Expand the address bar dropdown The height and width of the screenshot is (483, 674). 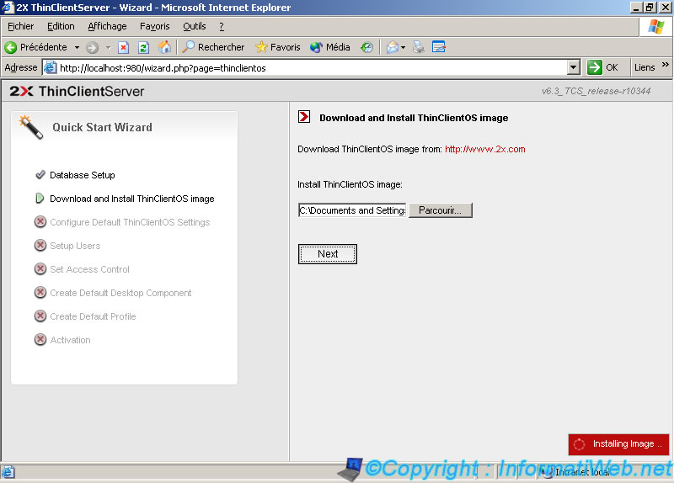pos(574,67)
